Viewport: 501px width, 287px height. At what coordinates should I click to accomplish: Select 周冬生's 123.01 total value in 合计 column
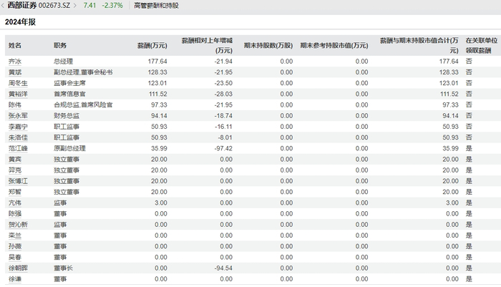[x=449, y=83]
